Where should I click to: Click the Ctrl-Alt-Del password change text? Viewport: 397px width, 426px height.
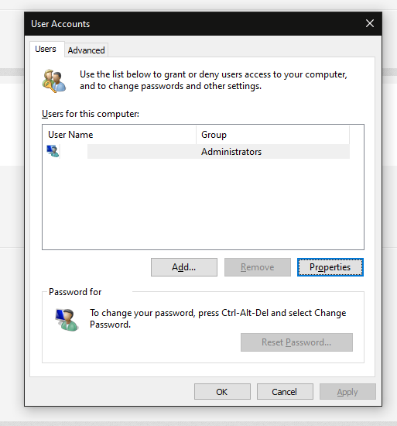tap(218, 318)
